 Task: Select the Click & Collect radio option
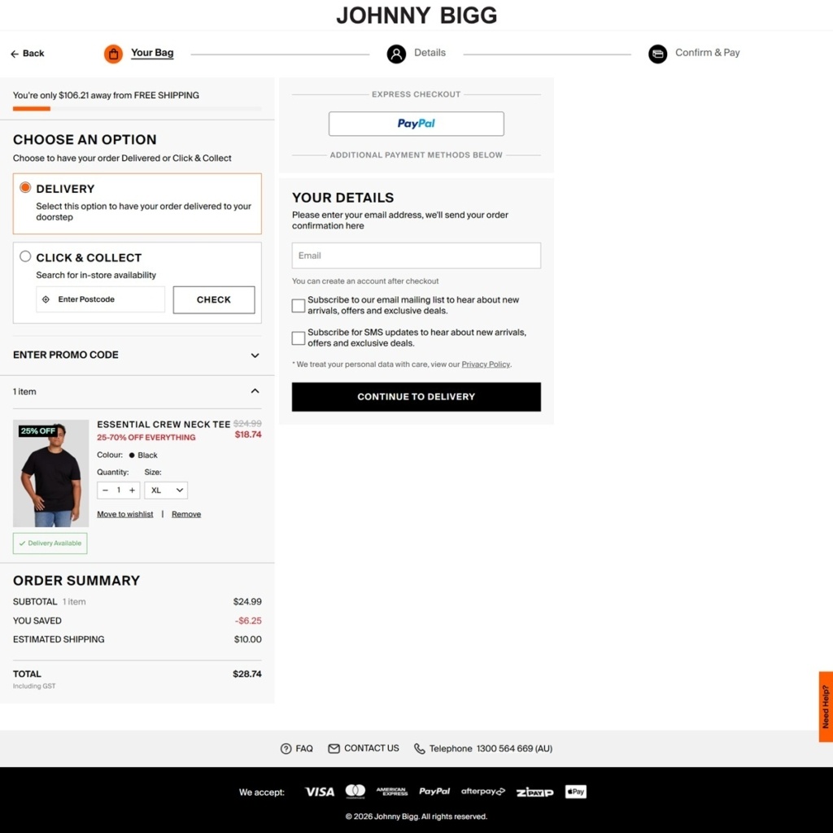pyautogui.click(x=25, y=256)
